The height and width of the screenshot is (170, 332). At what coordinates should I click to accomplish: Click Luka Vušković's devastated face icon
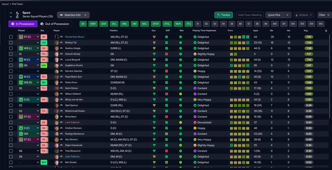(195, 122)
